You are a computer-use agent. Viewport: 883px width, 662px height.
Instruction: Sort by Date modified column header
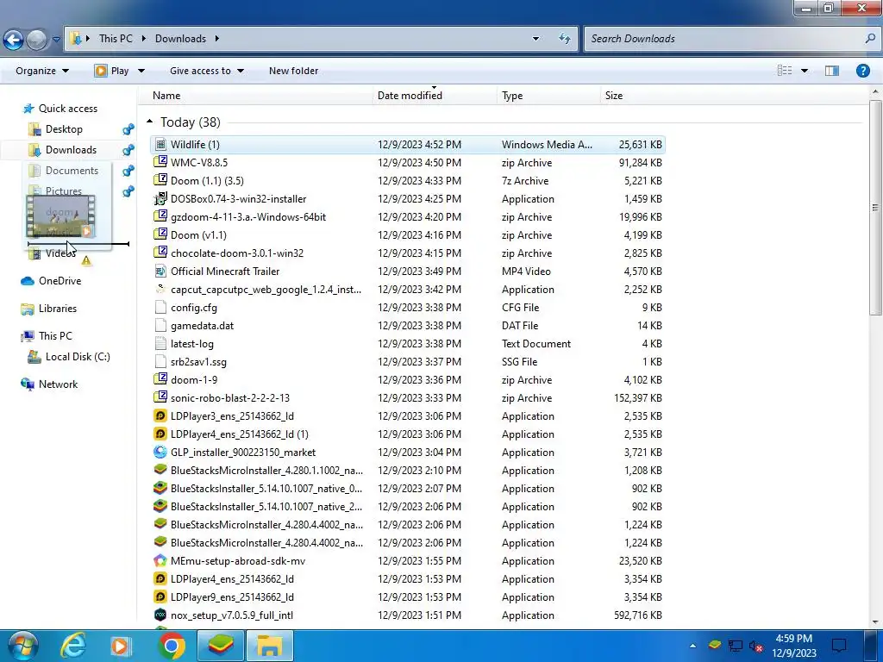[410, 96]
